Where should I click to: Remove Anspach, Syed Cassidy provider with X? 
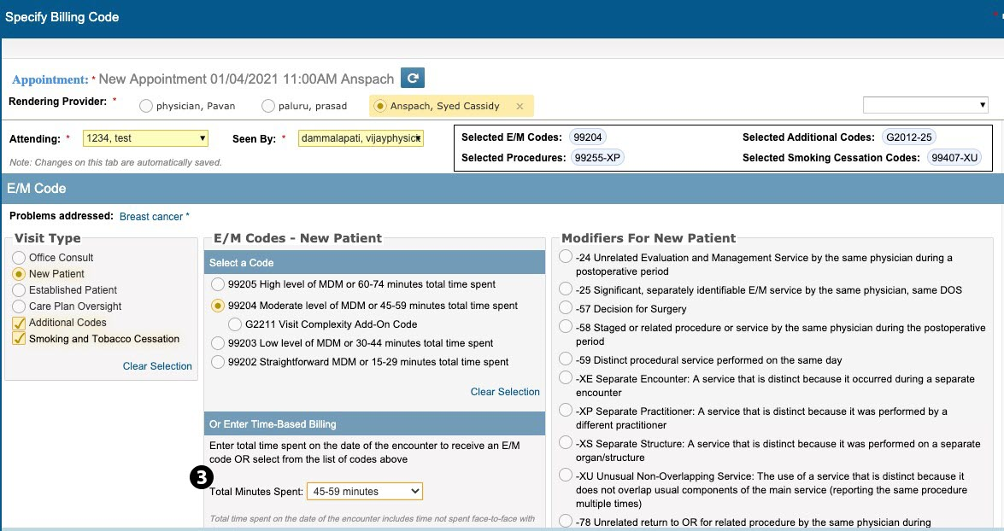tap(520, 107)
